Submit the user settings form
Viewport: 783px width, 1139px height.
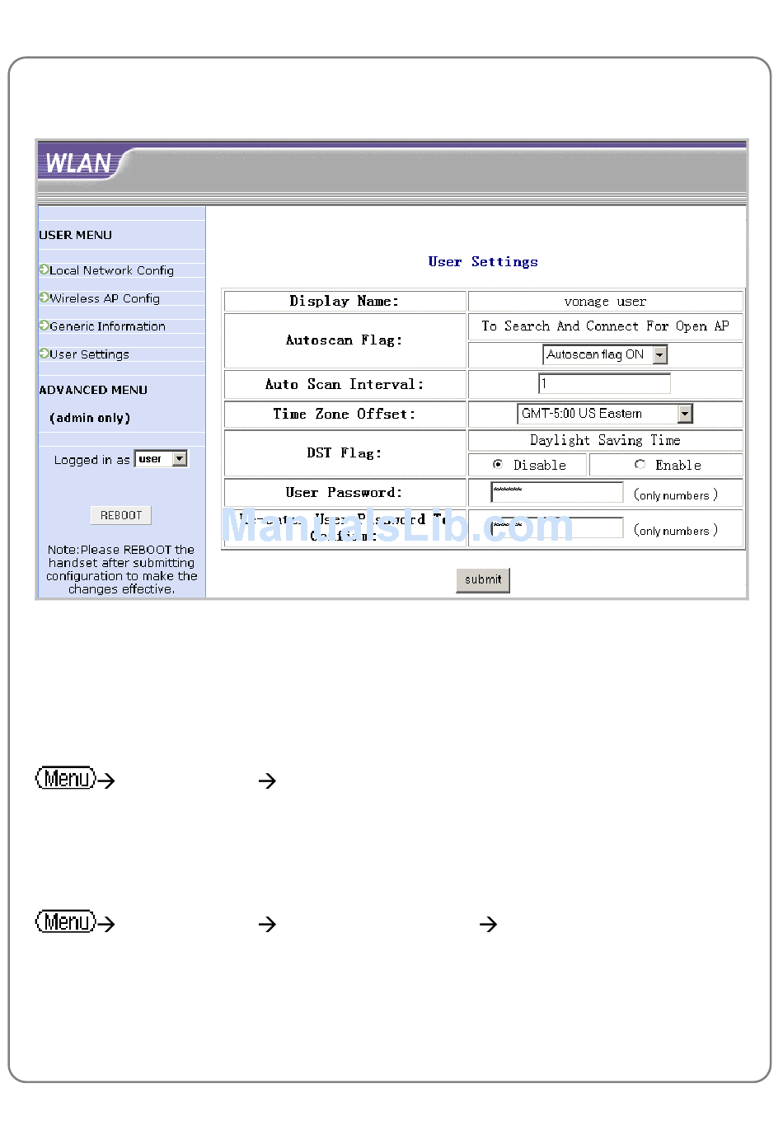(483, 579)
